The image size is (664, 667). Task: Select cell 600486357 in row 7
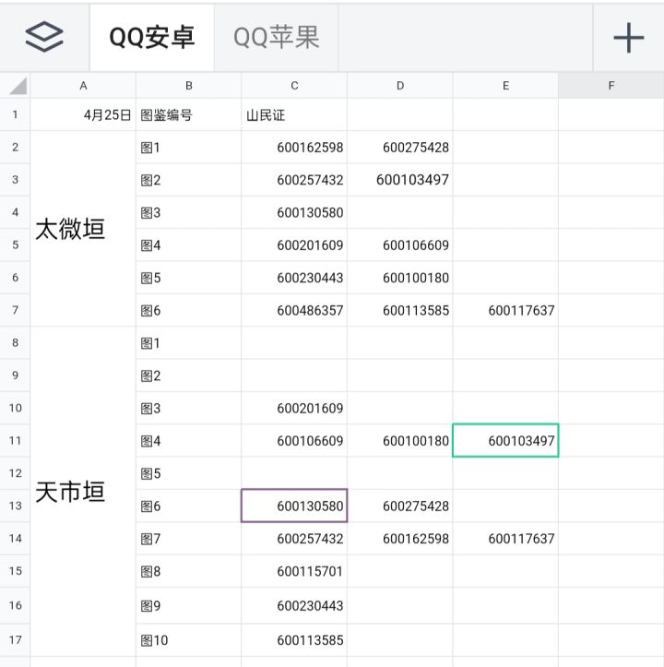click(294, 311)
